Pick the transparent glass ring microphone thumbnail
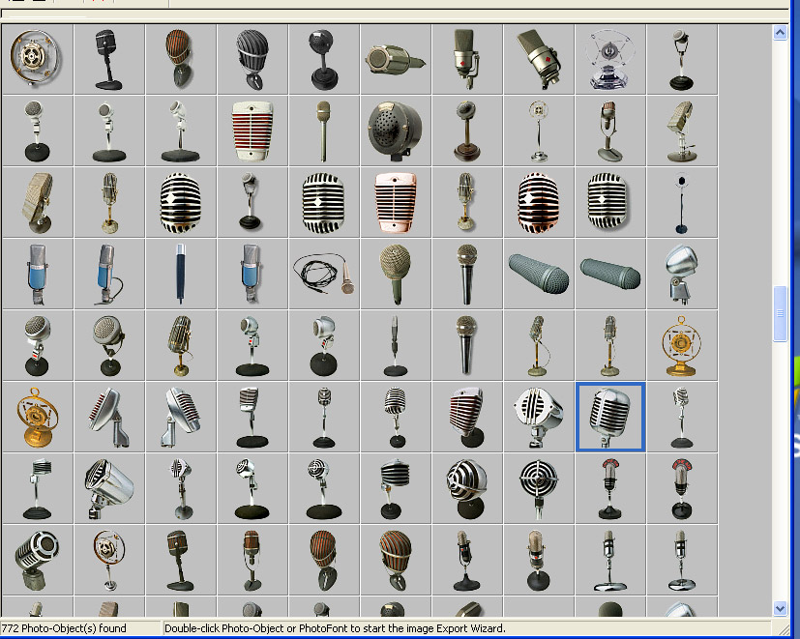Screen dimensions: 800x639 [610, 59]
